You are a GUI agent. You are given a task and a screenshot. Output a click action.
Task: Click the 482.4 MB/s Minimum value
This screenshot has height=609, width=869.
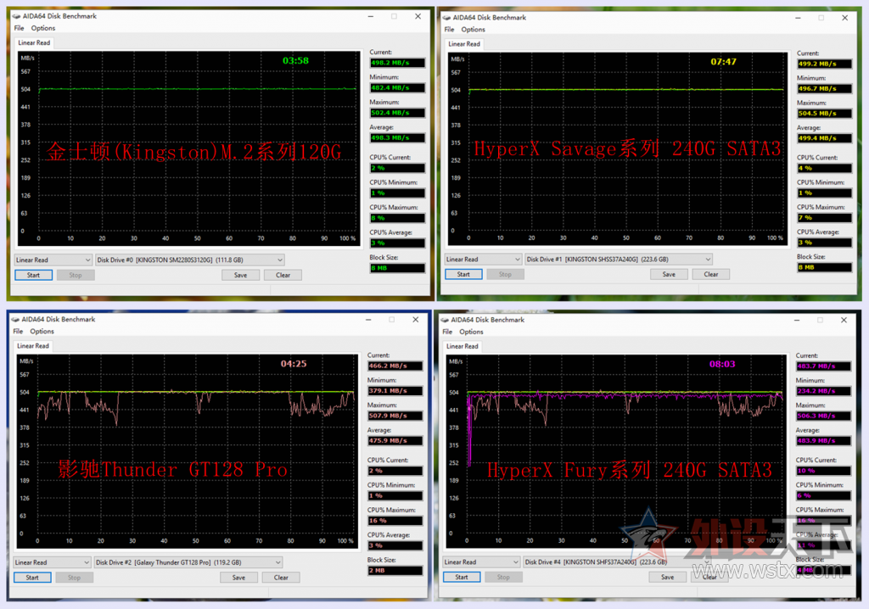pyautogui.click(x=397, y=88)
